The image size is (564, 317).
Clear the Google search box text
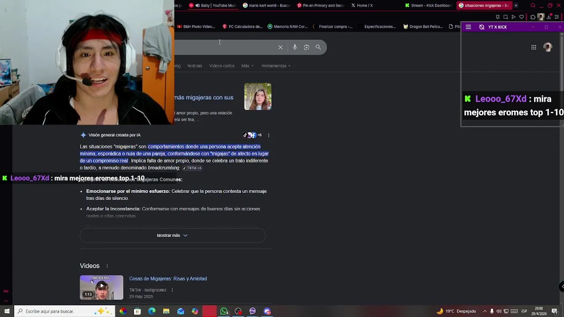pos(280,47)
